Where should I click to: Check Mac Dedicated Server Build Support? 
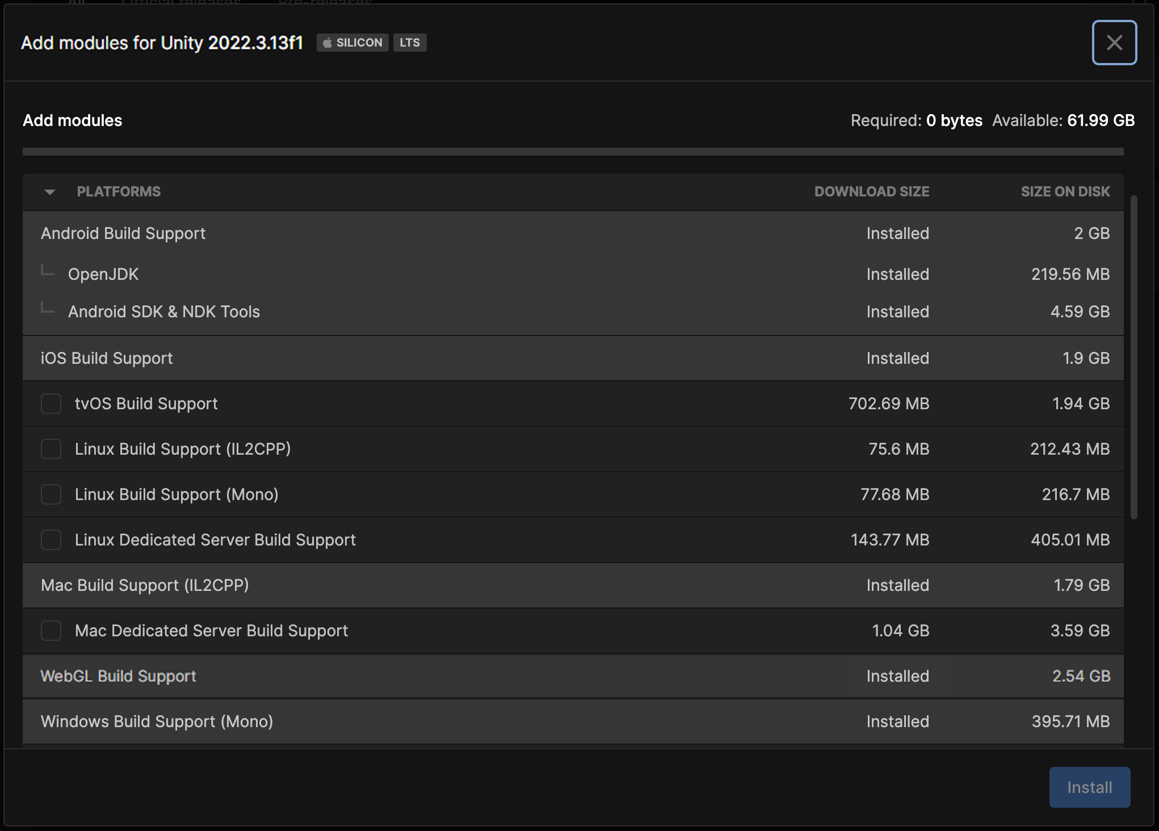pos(51,631)
